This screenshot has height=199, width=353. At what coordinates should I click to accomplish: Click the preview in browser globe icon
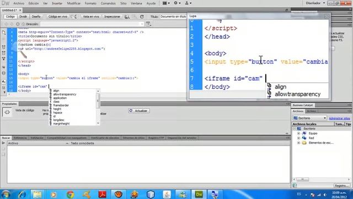pyautogui.click(x=127, y=17)
